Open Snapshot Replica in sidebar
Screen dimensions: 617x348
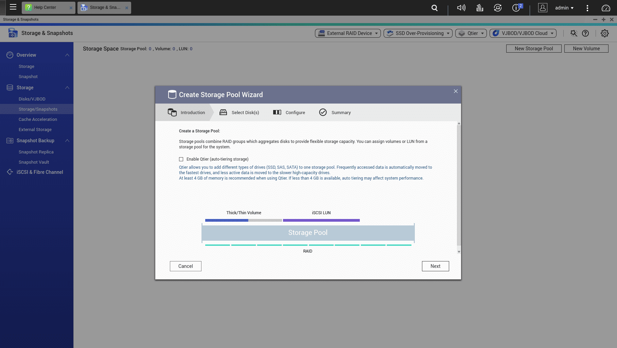point(36,152)
